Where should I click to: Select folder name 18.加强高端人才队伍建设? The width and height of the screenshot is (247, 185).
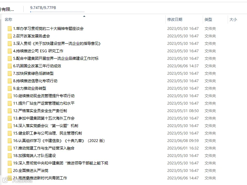click(x=35, y=156)
